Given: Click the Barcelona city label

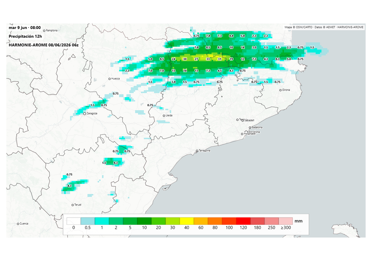Looking at the screenshot, I should tap(254, 132).
